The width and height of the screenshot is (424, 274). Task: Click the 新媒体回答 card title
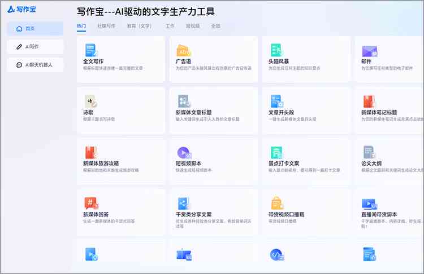96,214
